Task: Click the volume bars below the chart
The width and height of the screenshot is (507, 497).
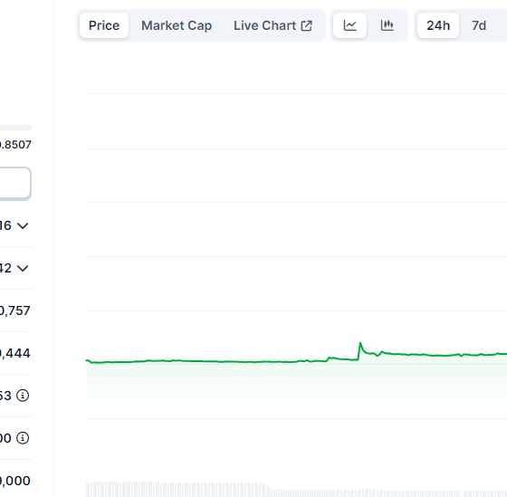Action: coord(296,490)
